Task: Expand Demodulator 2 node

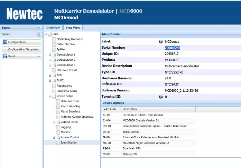Action: (50, 60)
